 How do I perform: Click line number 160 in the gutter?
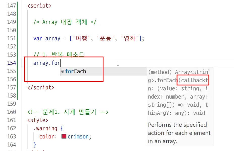pos(12,112)
